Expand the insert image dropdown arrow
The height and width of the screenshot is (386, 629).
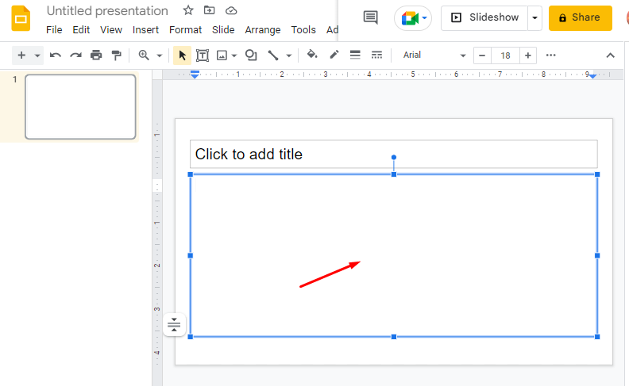pos(234,55)
